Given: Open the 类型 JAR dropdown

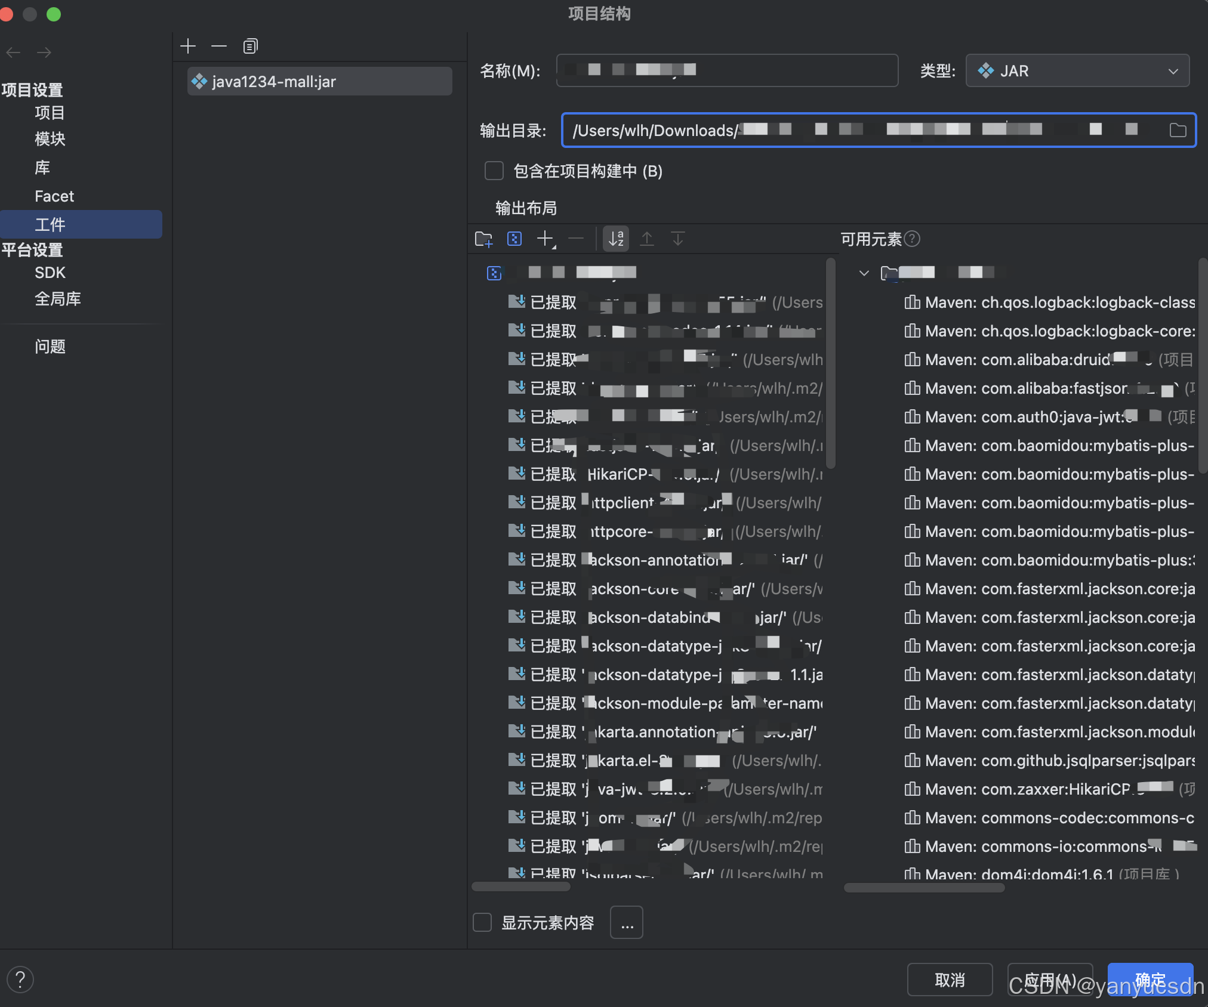Looking at the screenshot, I should 1077,71.
